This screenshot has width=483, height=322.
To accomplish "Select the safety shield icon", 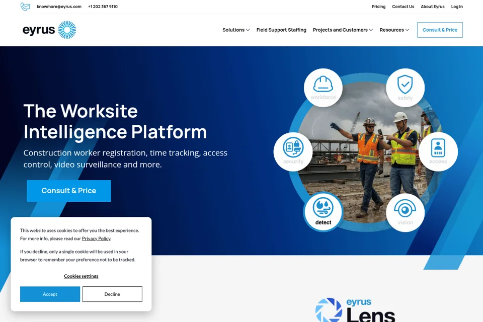I will [405, 88].
